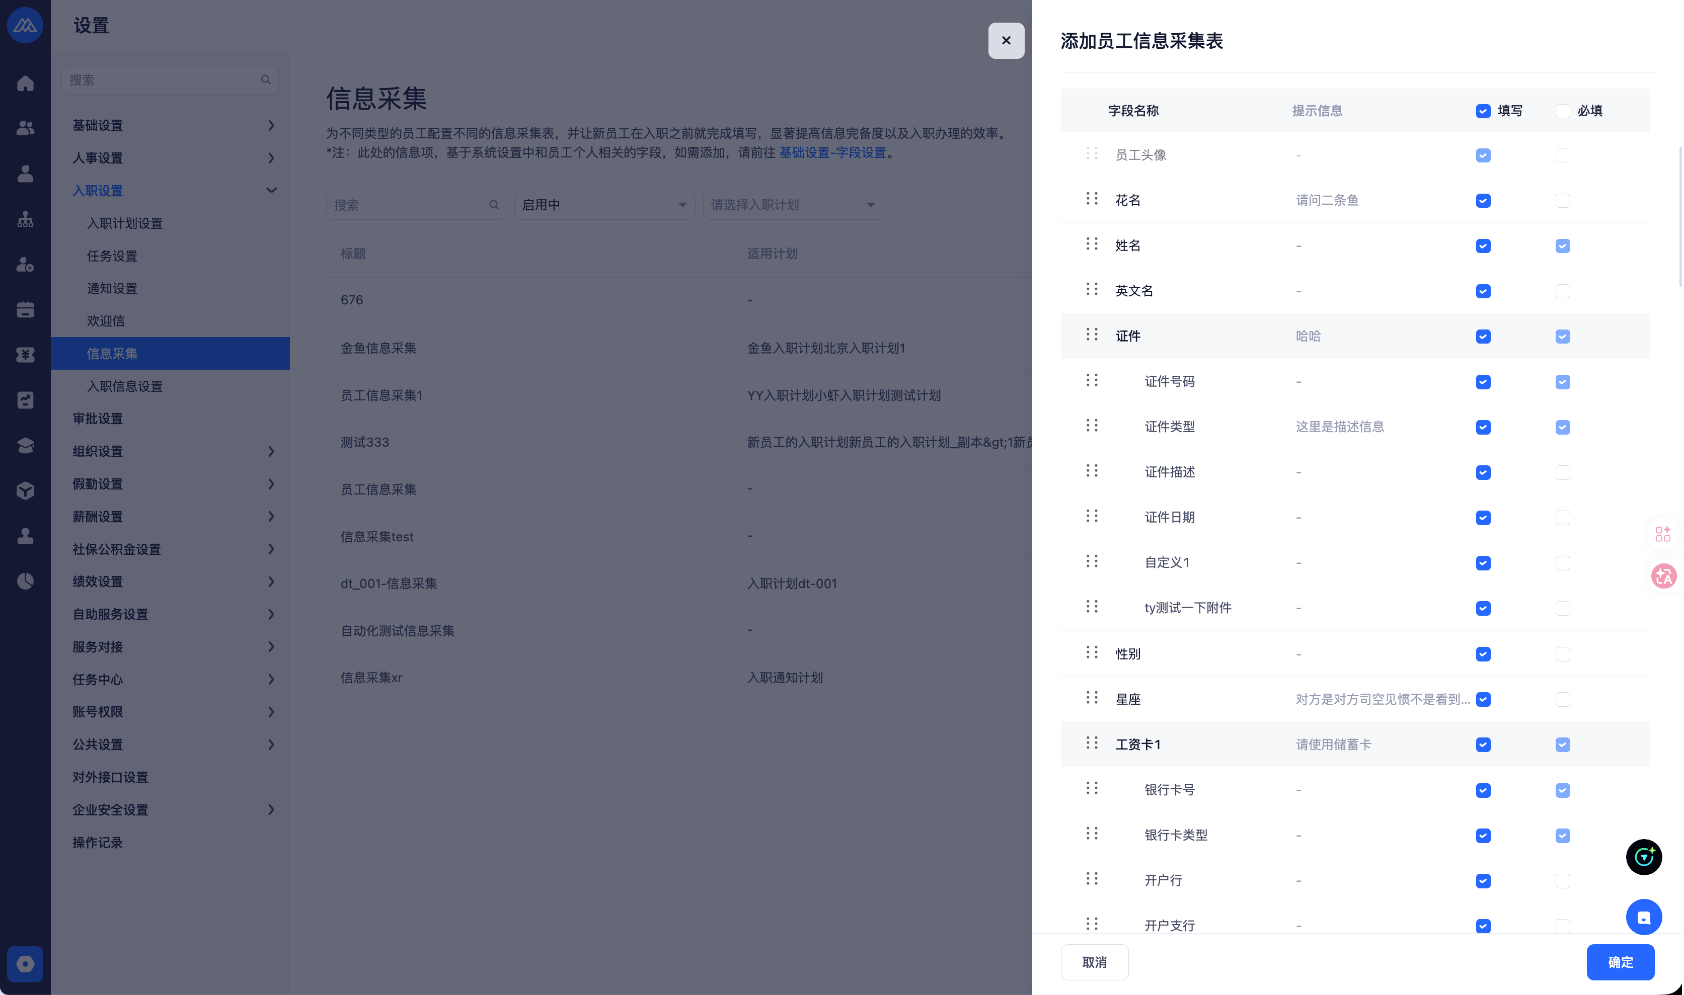This screenshot has width=1684, height=995.
Task: Open the 启用中 status dropdown
Action: coord(603,205)
